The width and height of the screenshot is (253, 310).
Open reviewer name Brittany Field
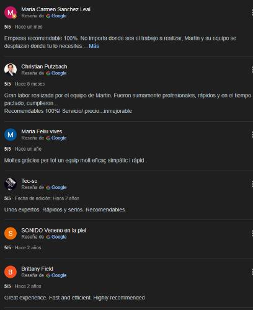[x=37, y=269]
